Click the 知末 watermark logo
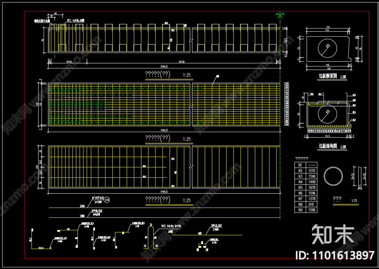This screenshot has width=379, height=269. pyautogui.click(x=333, y=234)
